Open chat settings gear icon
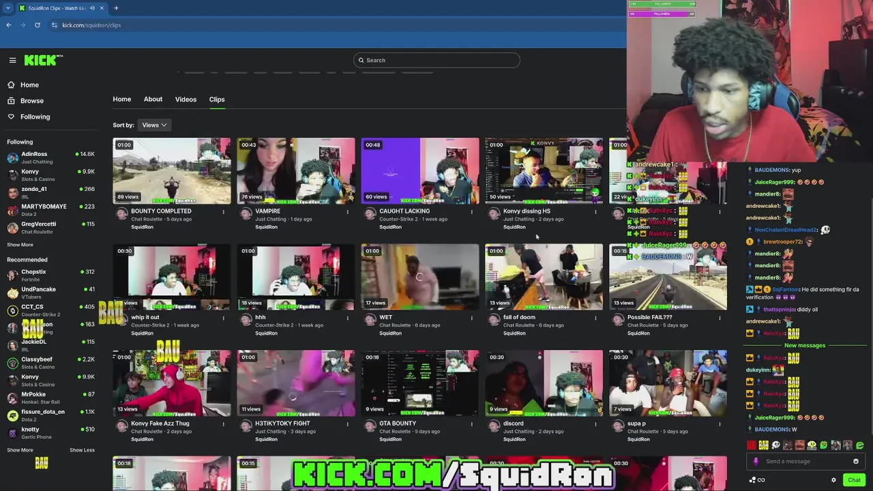The height and width of the screenshot is (491, 873). (833, 480)
